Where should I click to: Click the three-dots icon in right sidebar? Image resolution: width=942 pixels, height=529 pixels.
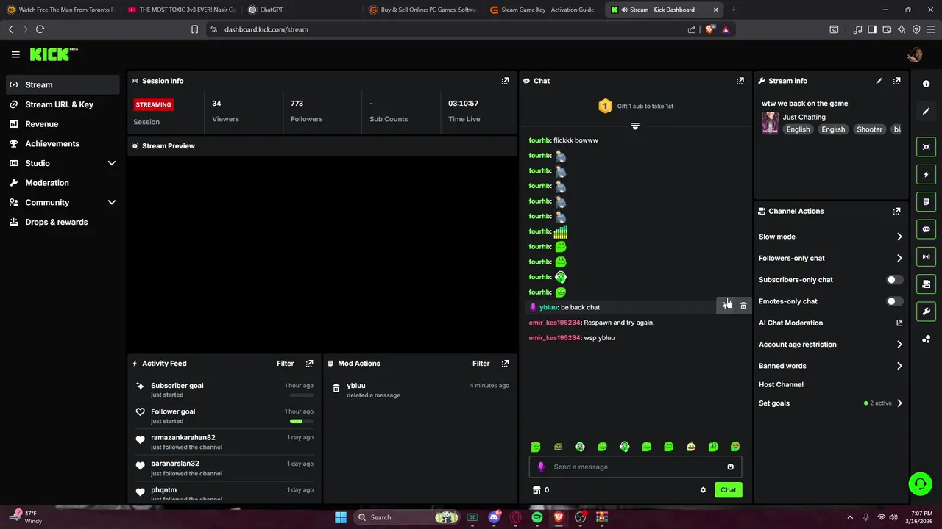[926, 339]
